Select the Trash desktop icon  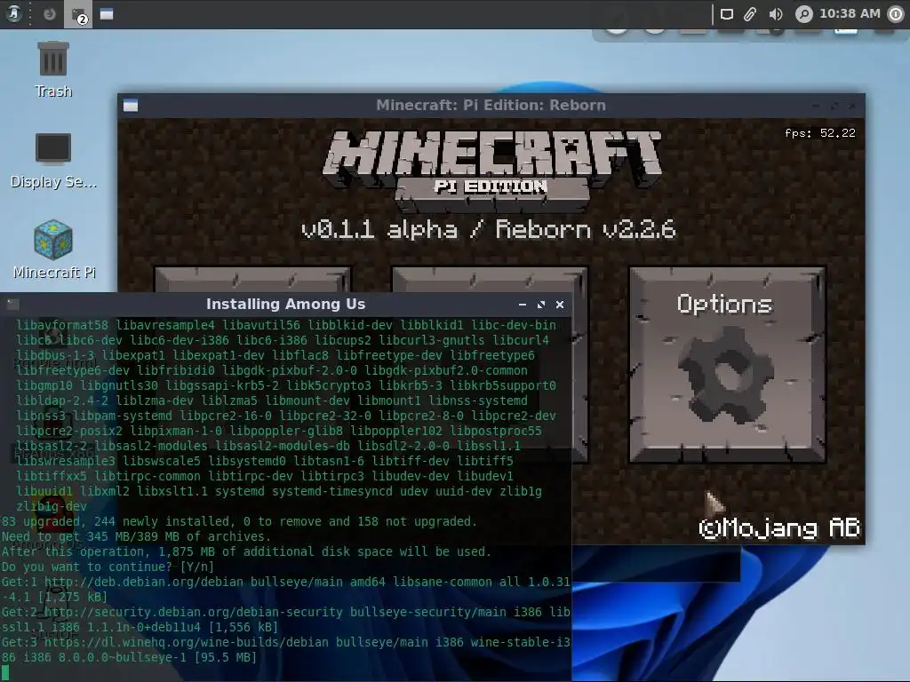click(53, 69)
